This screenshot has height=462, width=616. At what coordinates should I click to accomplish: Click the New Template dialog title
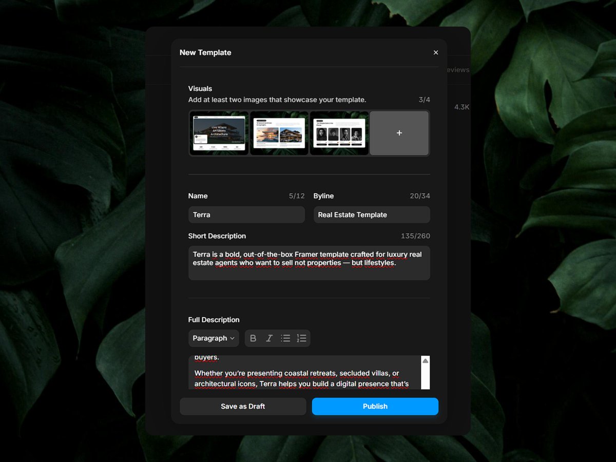point(205,52)
